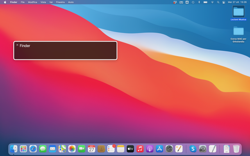Open the Aiuto menu

71,2
